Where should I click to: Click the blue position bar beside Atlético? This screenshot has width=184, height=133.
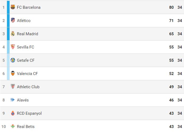tap(8, 20)
